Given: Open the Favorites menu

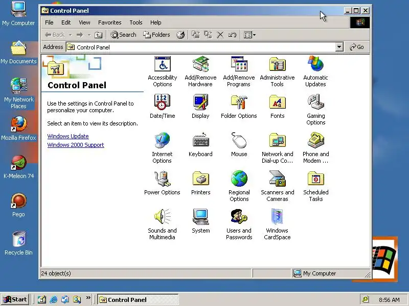Looking at the screenshot, I should coord(109,22).
